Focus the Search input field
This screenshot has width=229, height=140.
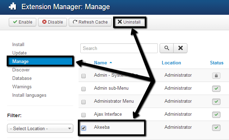(x=119, y=48)
